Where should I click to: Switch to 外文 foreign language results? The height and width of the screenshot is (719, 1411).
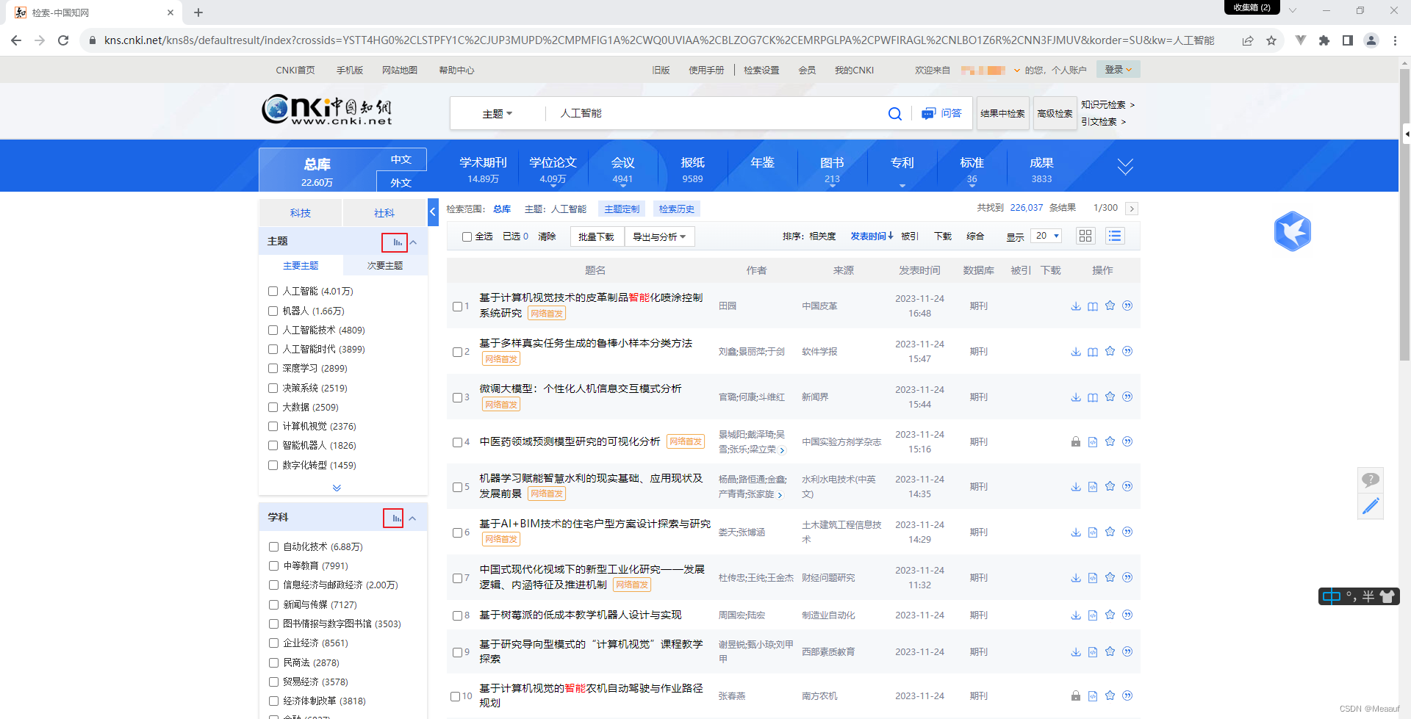click(401, 182)
